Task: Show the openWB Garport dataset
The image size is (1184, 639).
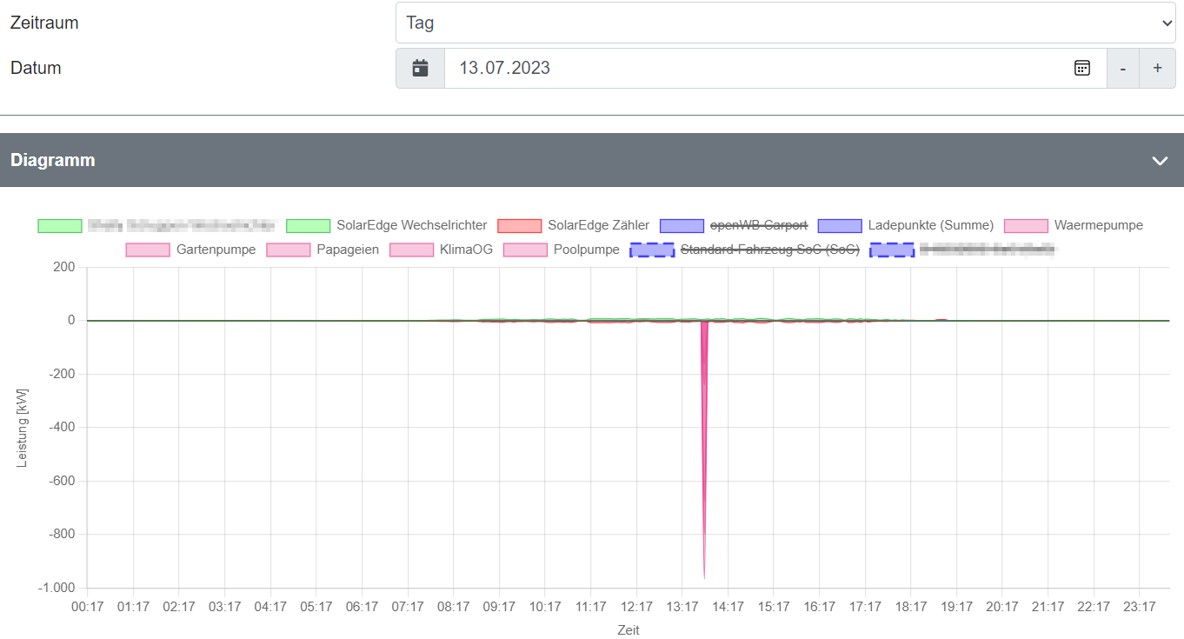Action: (758, 225)
